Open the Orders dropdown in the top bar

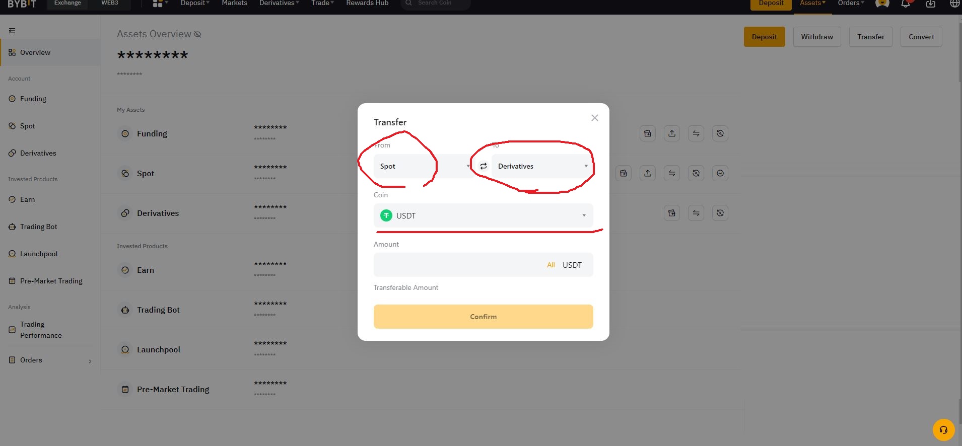coord(851,3)
